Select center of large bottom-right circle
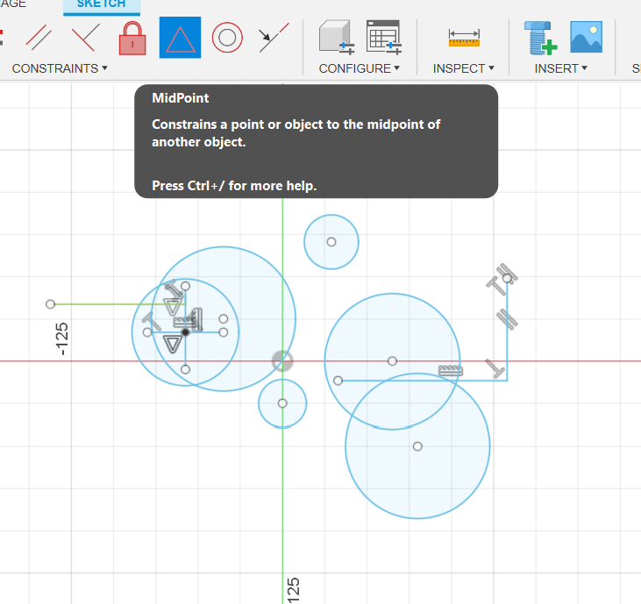Viewport: 641px width, 604px height. click(x=417, y=446)
